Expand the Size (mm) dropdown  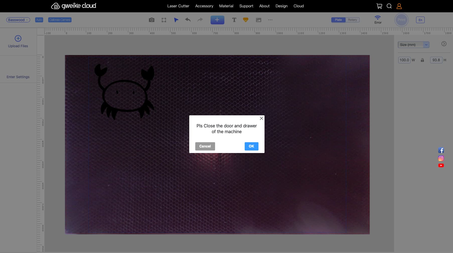point(413,45)
